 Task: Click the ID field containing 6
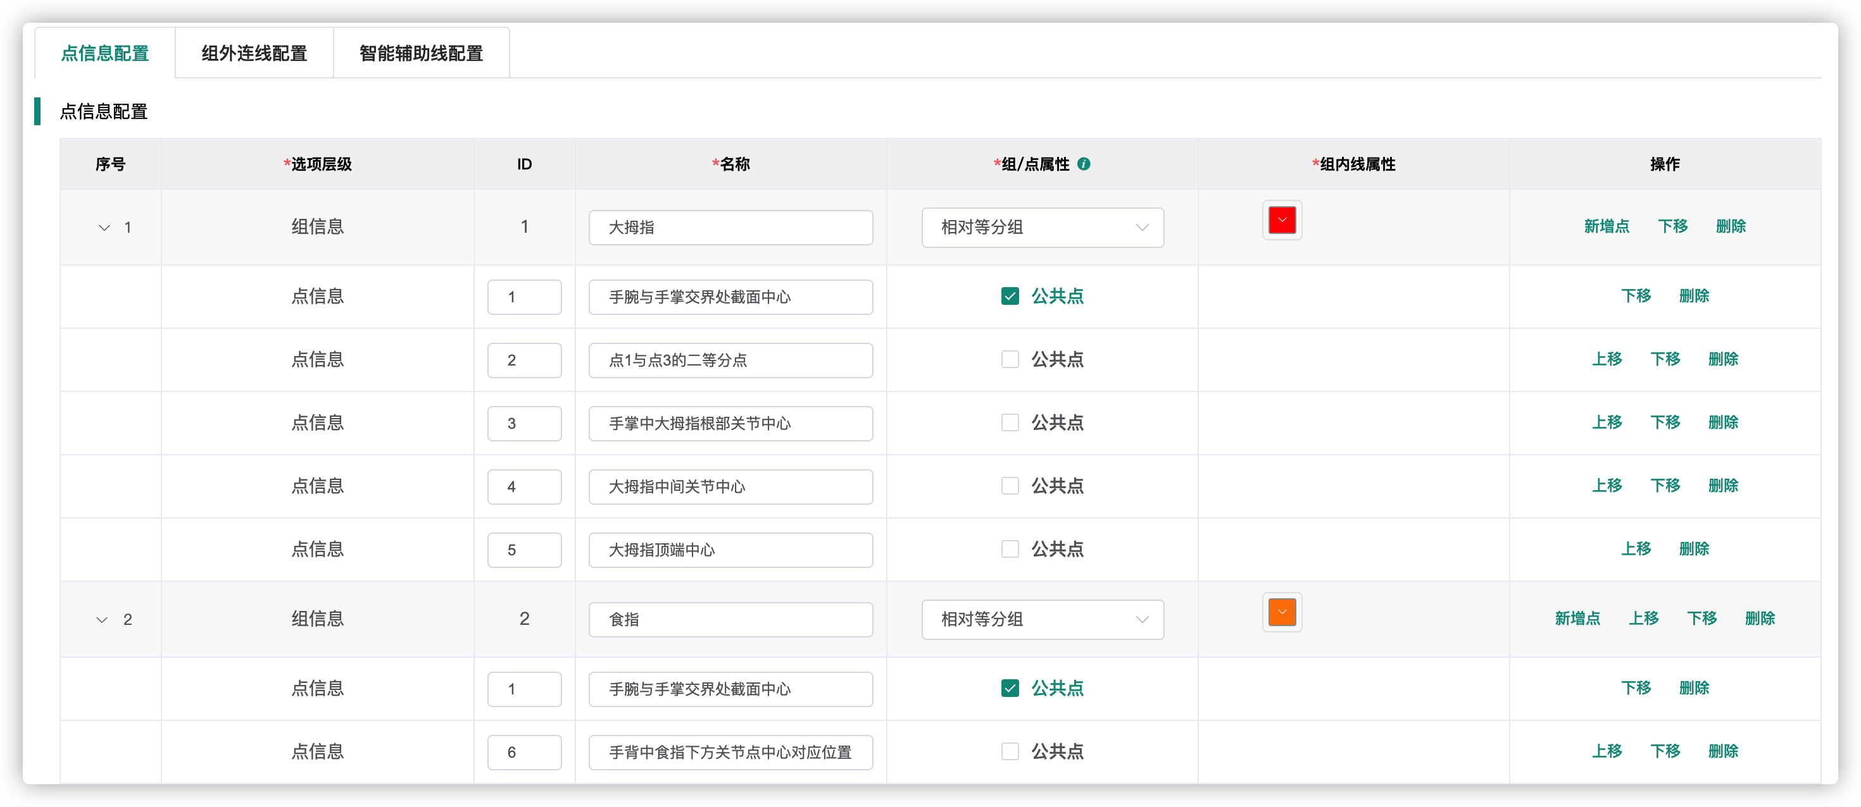[x=525, y=752]
